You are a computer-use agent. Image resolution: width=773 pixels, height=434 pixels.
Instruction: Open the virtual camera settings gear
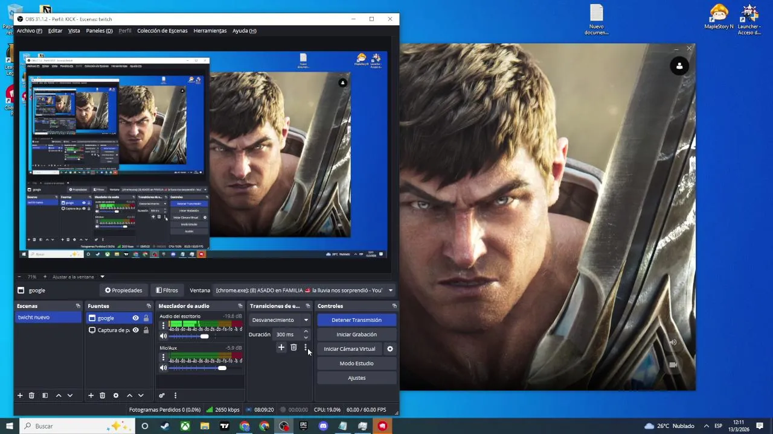(x=390, y=349)
